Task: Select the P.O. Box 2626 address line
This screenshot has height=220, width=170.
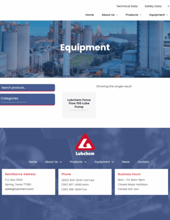Action: coord(14,180)
